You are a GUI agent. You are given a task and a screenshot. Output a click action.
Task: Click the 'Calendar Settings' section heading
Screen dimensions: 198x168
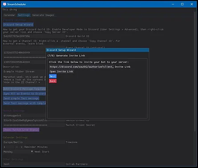[x=15, y=137]
